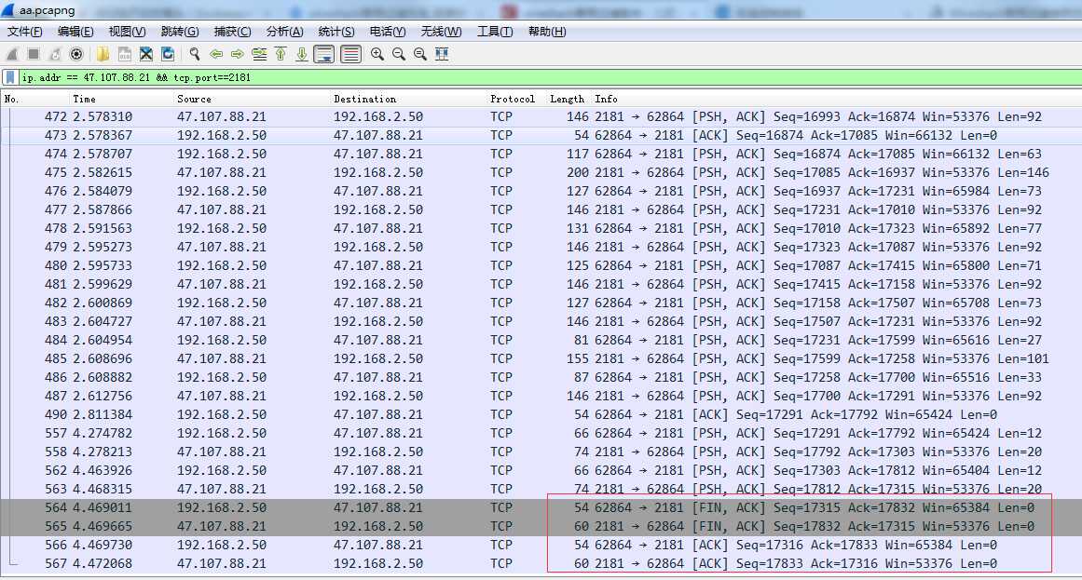Open the 视图(V) menu

127,32
